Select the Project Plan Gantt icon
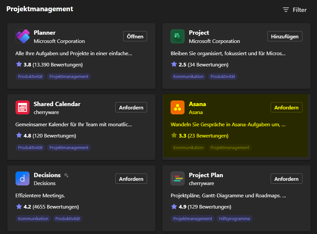 point(178,178)
